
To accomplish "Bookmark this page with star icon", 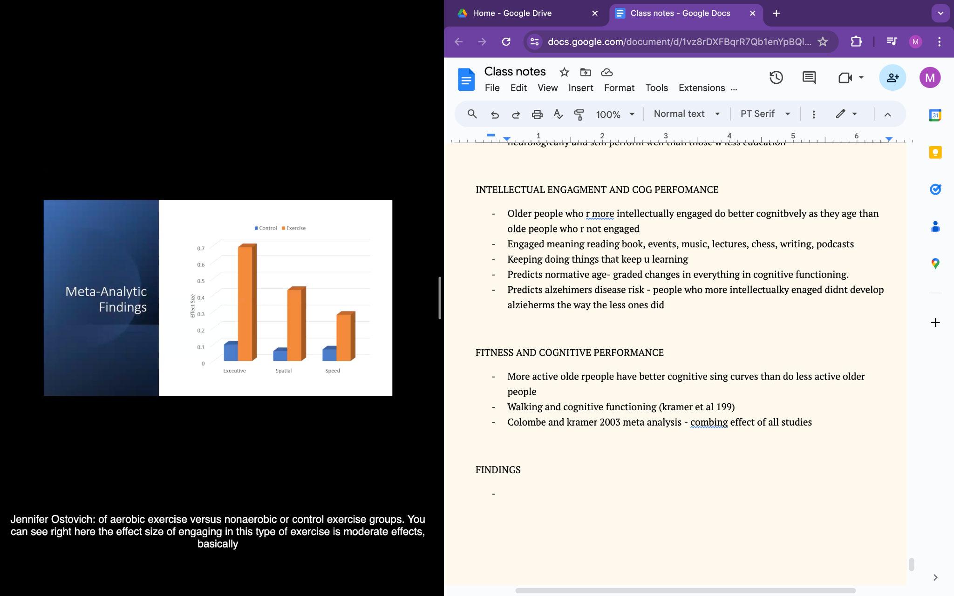I will pyautogui.click(x=823, y=41).
